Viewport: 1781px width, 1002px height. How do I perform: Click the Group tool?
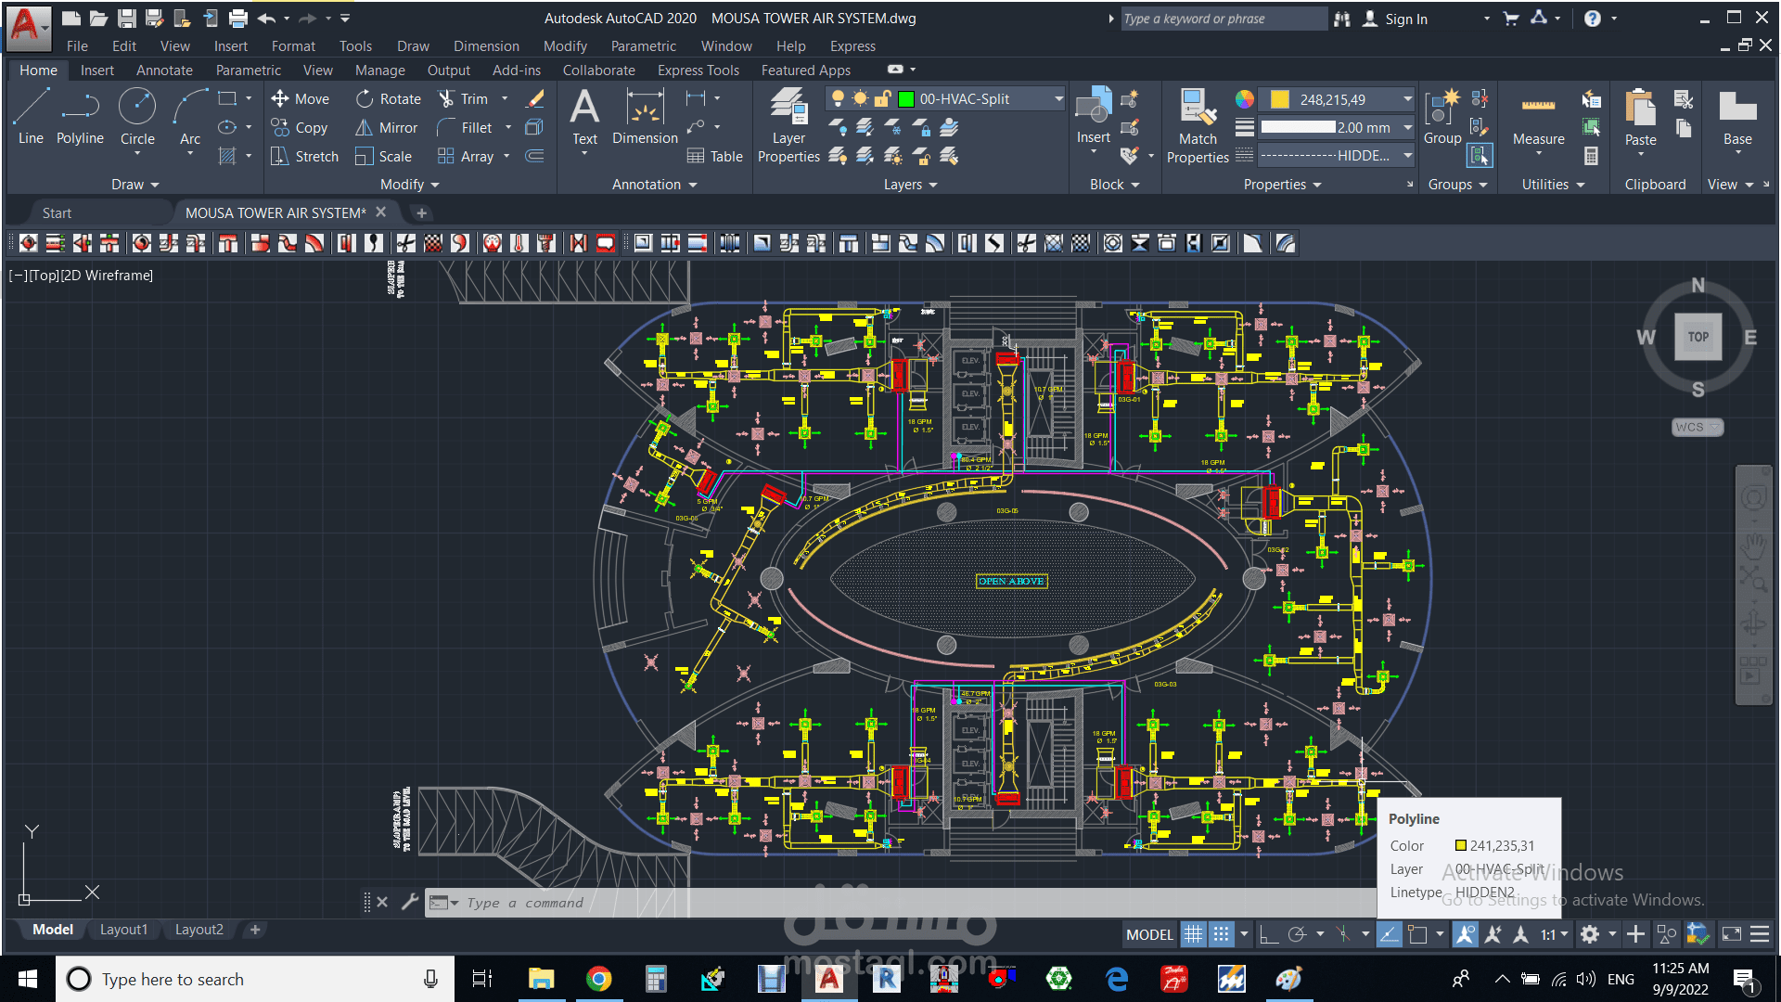[1442, 116]
